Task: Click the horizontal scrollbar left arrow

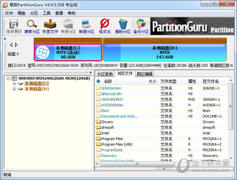Action: coord(97,164)
